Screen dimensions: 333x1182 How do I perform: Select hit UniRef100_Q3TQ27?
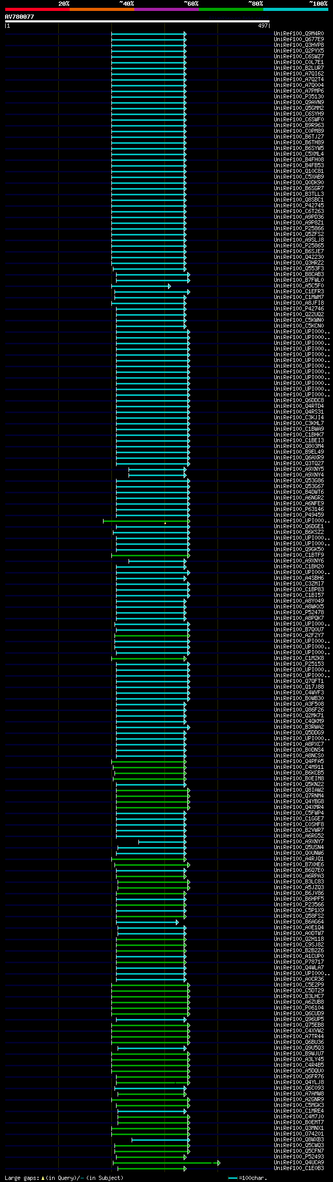point(299,464)
